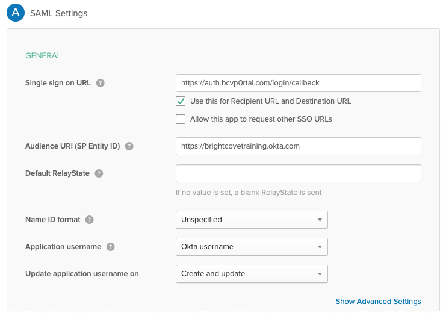Click help icon next to Audience URI
The image size is (443, 313).
[129, 146]
